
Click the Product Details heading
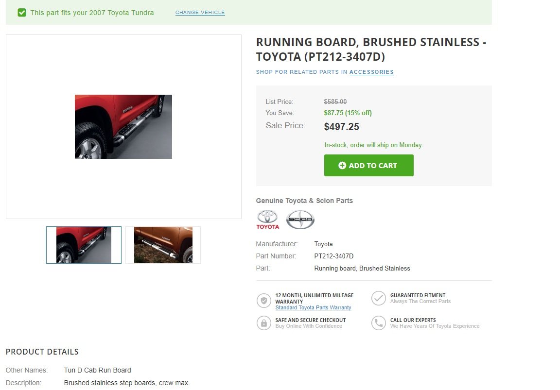tap(42, 352)
